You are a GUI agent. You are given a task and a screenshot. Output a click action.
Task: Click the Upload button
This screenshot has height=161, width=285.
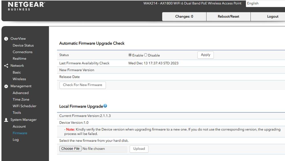point(139,149)
